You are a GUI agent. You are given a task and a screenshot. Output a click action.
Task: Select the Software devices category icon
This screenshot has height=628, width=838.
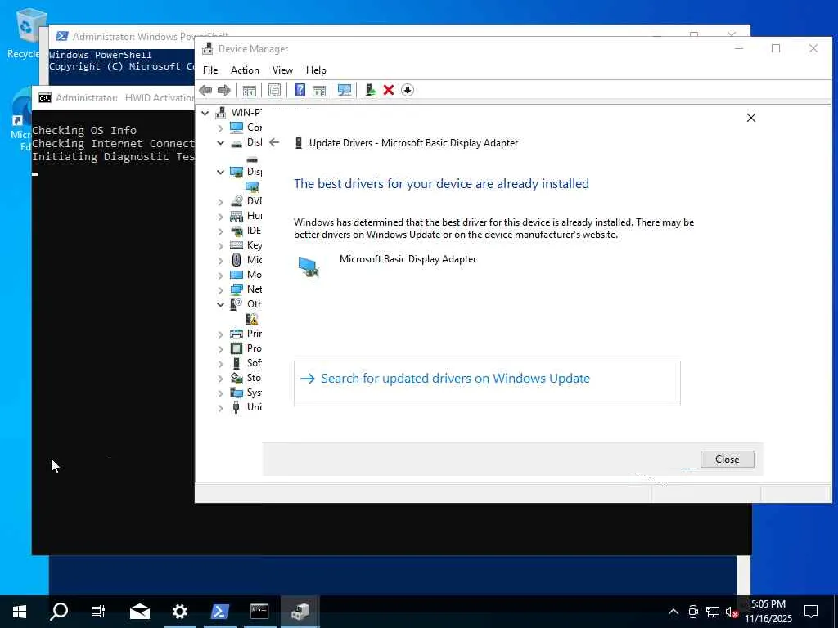click(x=237, y=363)
